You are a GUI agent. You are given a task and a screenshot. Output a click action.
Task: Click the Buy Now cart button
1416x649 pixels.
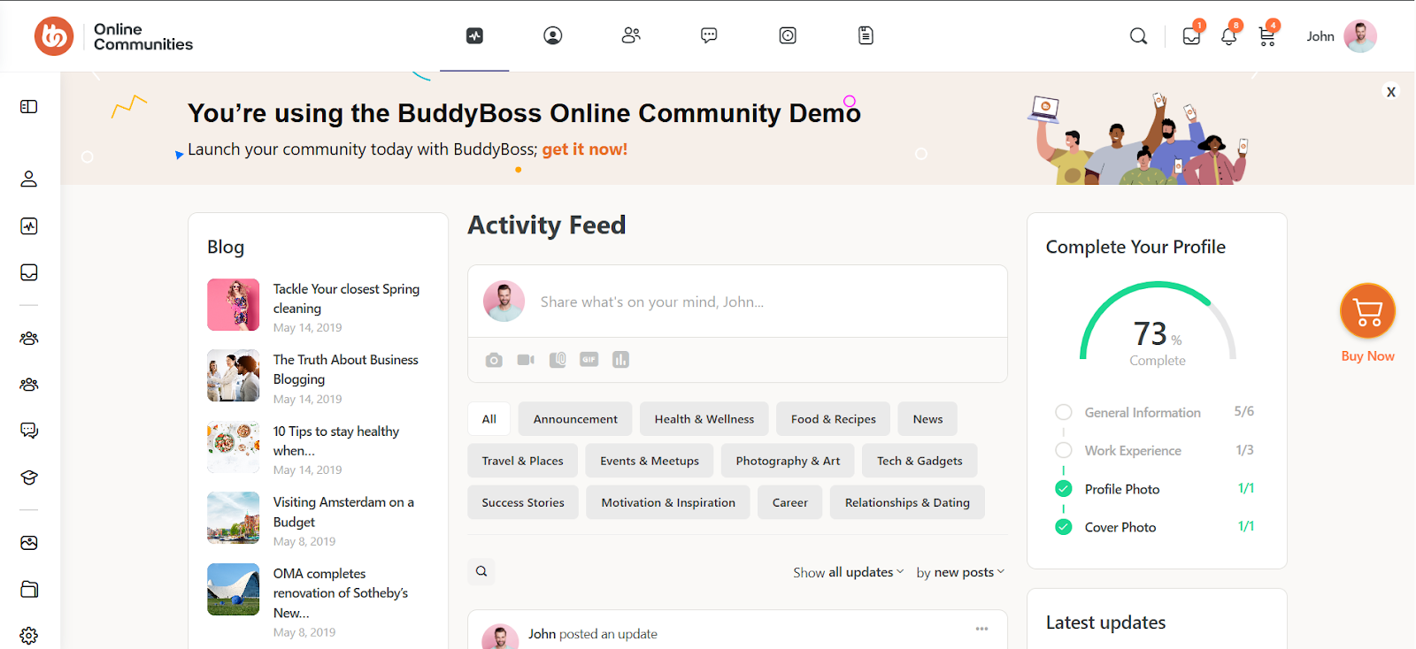coord(1367,311)
